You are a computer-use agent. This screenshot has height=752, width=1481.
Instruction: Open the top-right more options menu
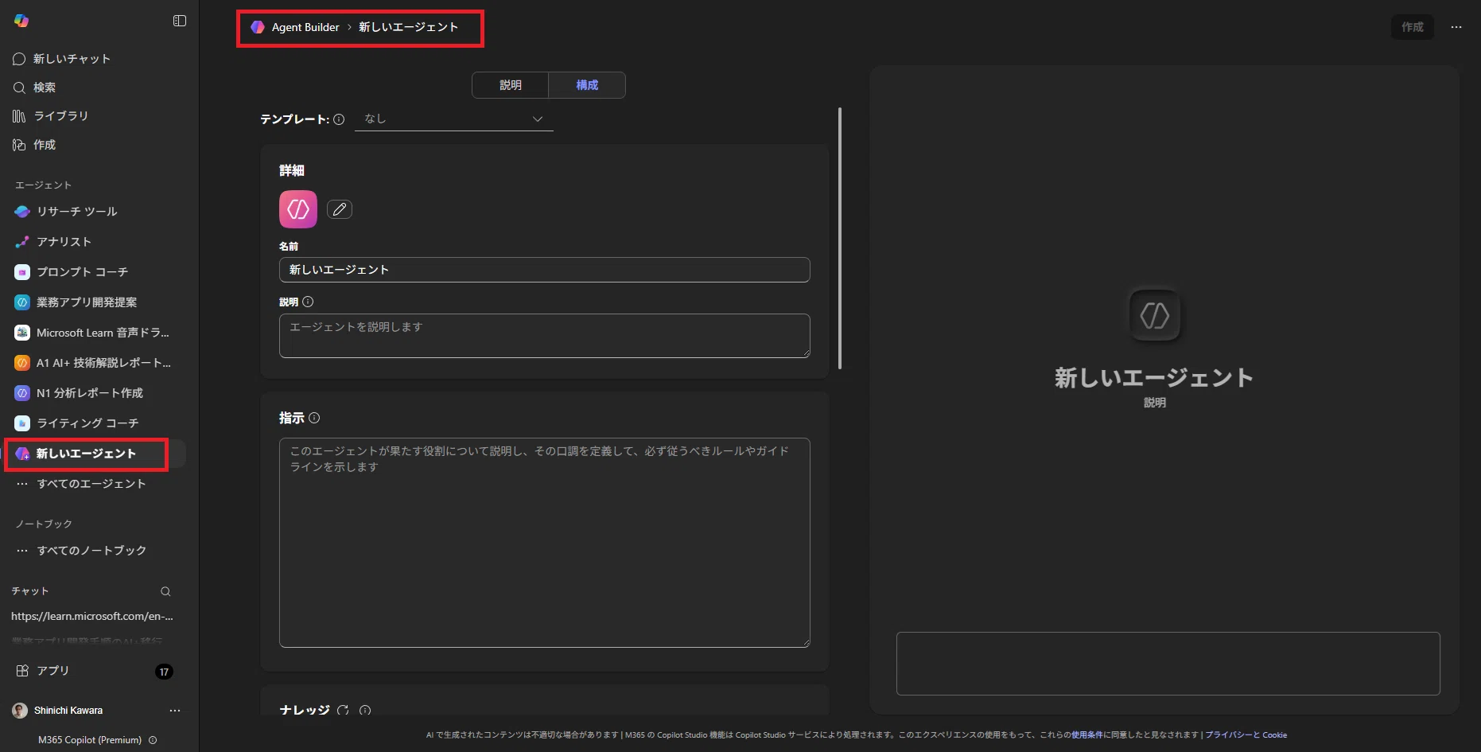click(x=1456, y=27)
